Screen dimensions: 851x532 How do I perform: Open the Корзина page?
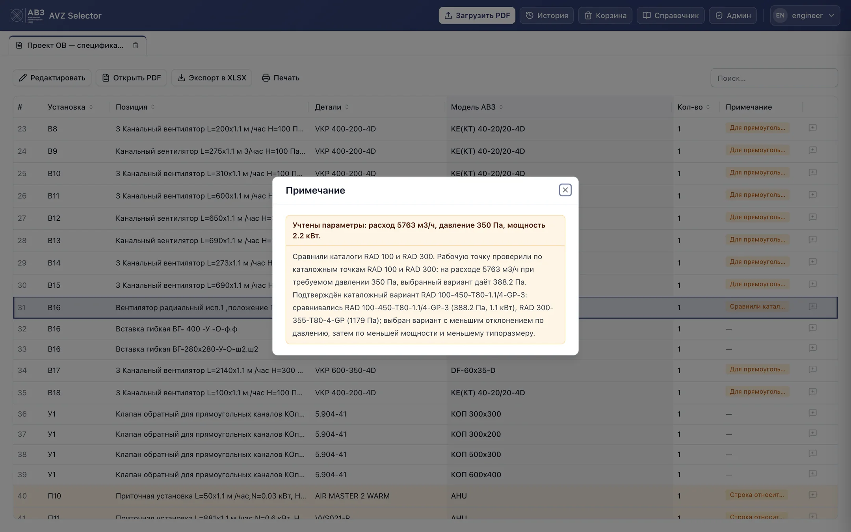pos(605,15)
